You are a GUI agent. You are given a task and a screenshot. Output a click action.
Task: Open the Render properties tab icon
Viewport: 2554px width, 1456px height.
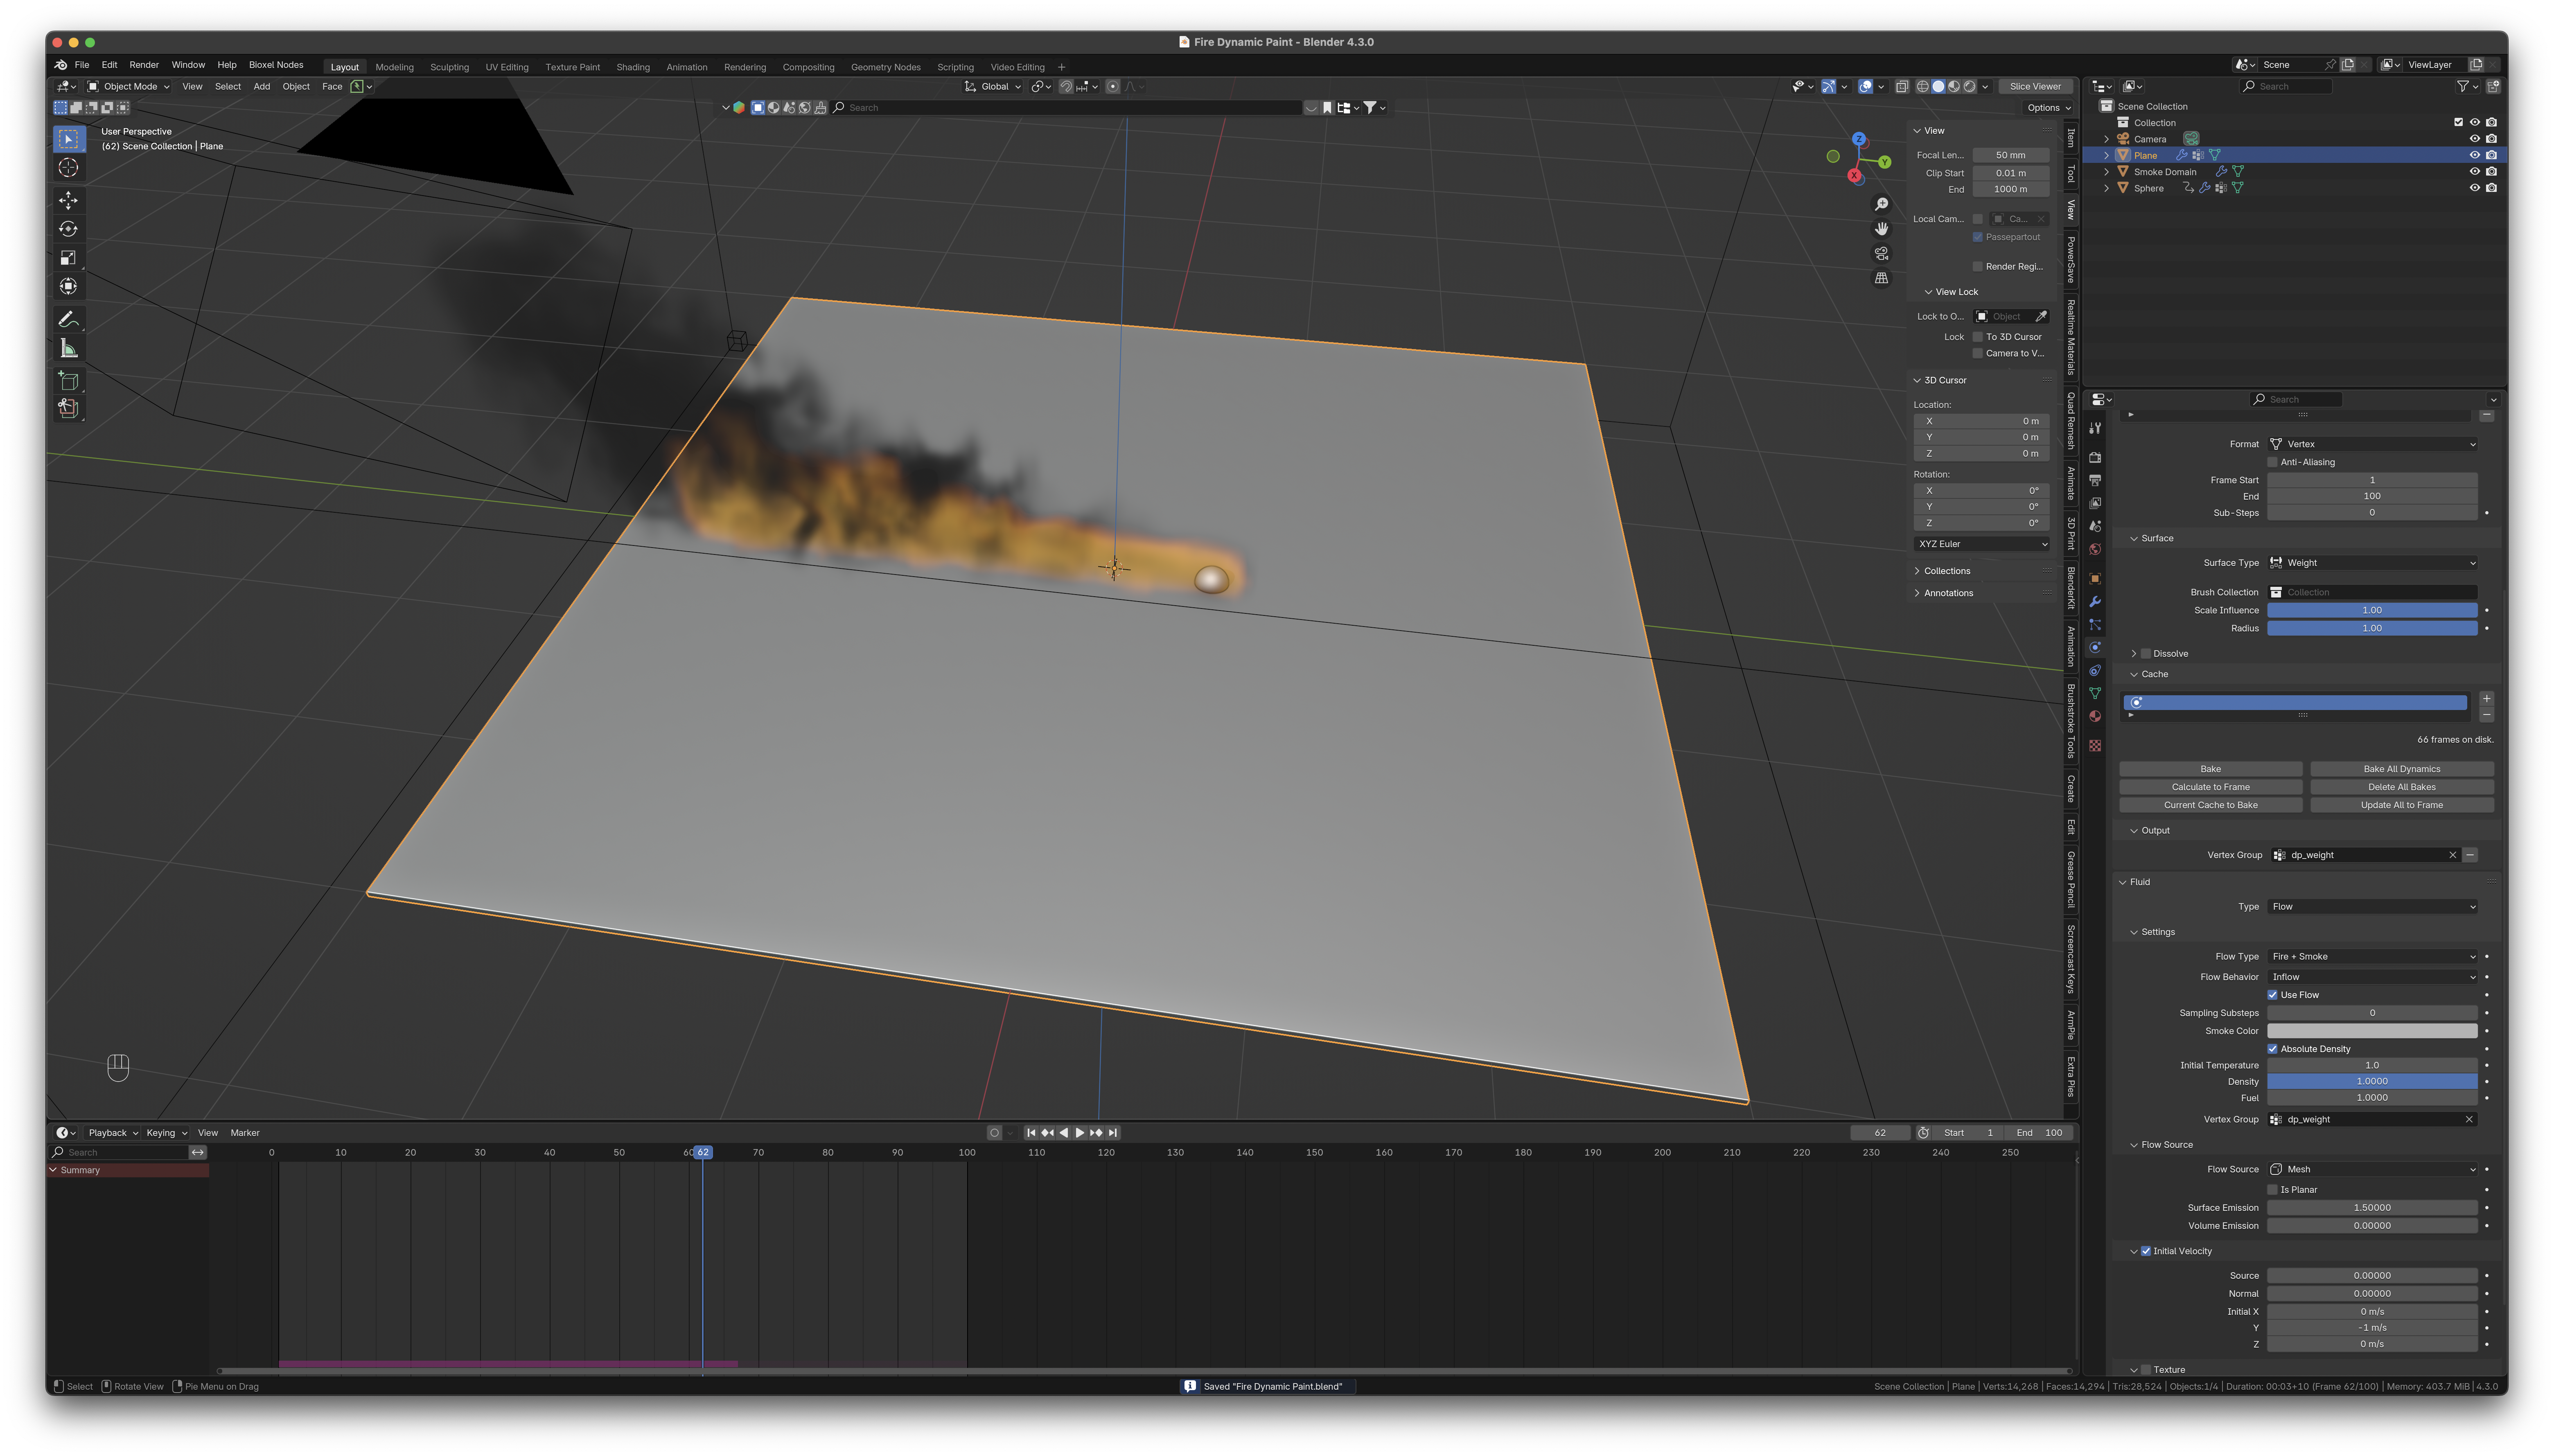coord(2095,458)
